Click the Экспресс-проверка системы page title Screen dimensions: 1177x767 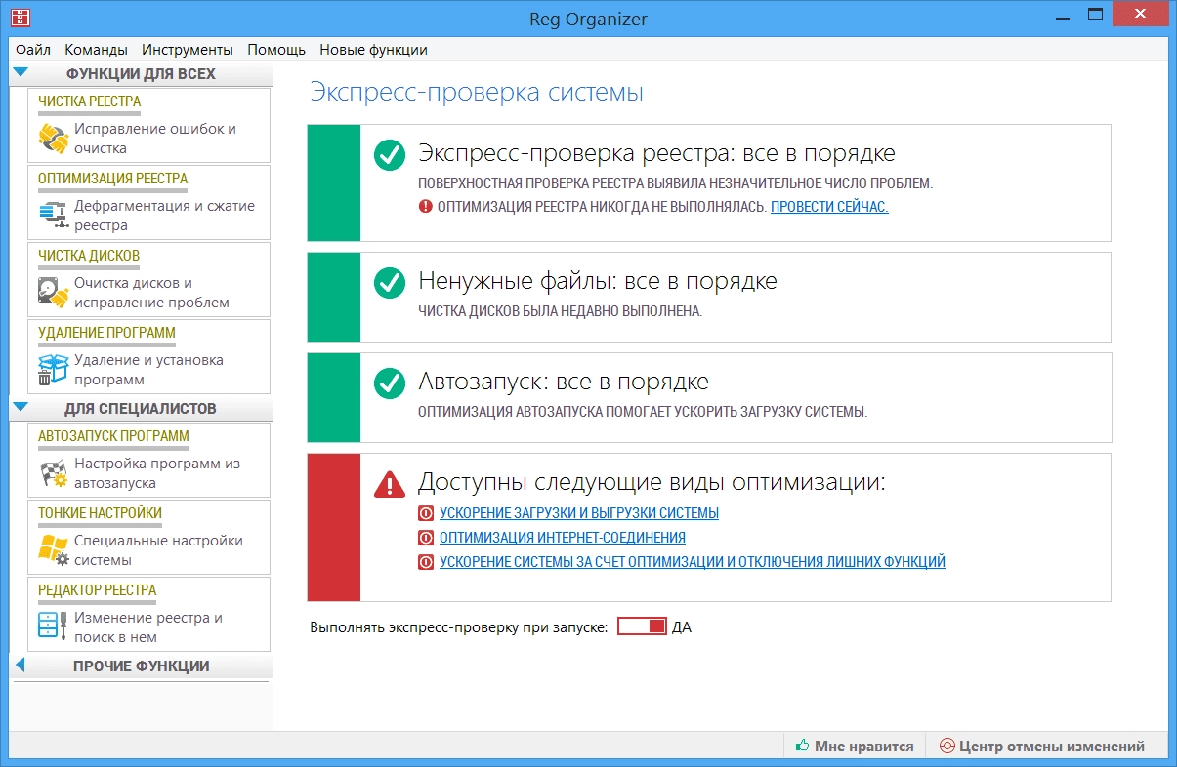(477, 93)
